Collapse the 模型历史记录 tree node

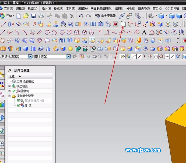(10, 96)
